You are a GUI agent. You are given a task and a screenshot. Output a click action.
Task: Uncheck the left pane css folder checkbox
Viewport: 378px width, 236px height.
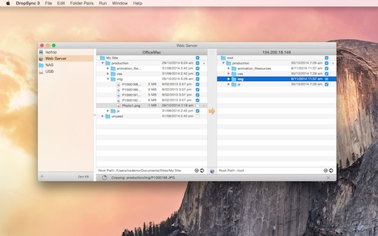[x=197, y=74]
